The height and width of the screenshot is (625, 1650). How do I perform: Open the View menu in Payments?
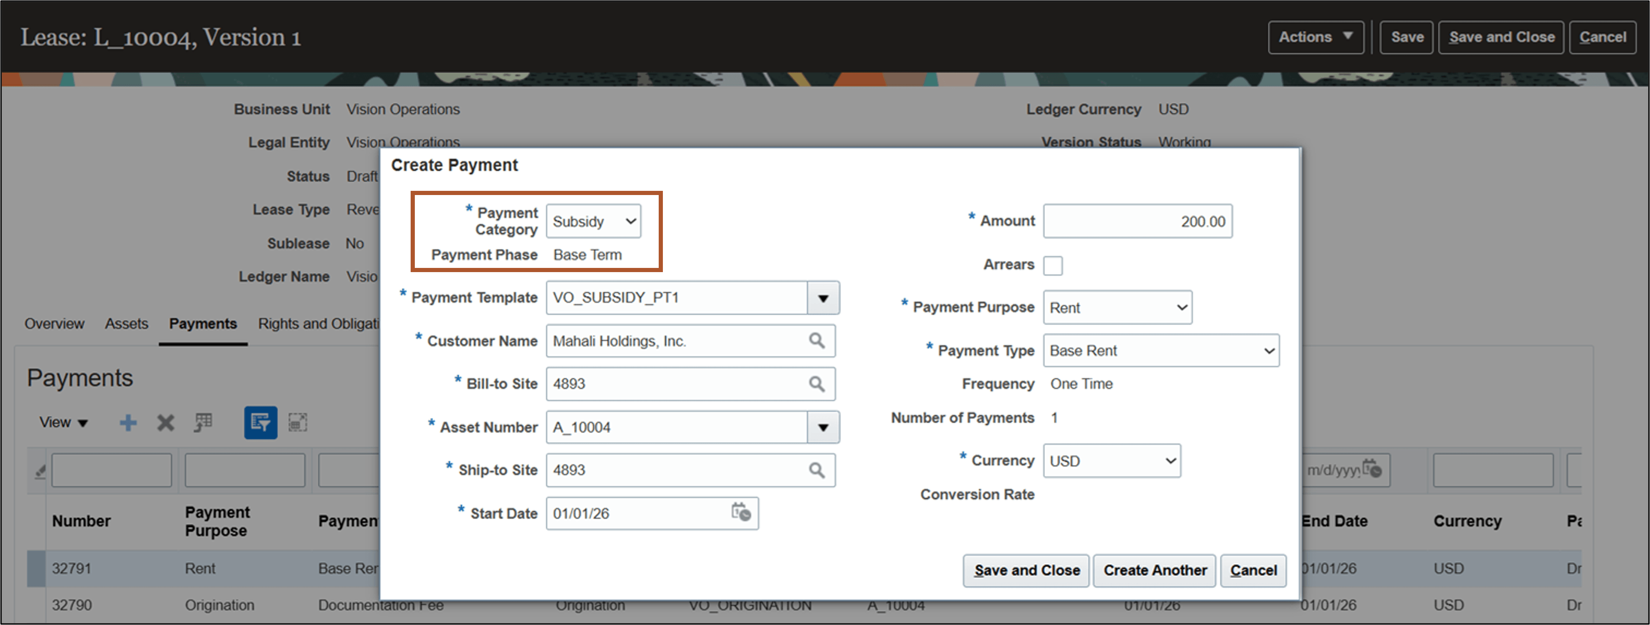(64, 423)
